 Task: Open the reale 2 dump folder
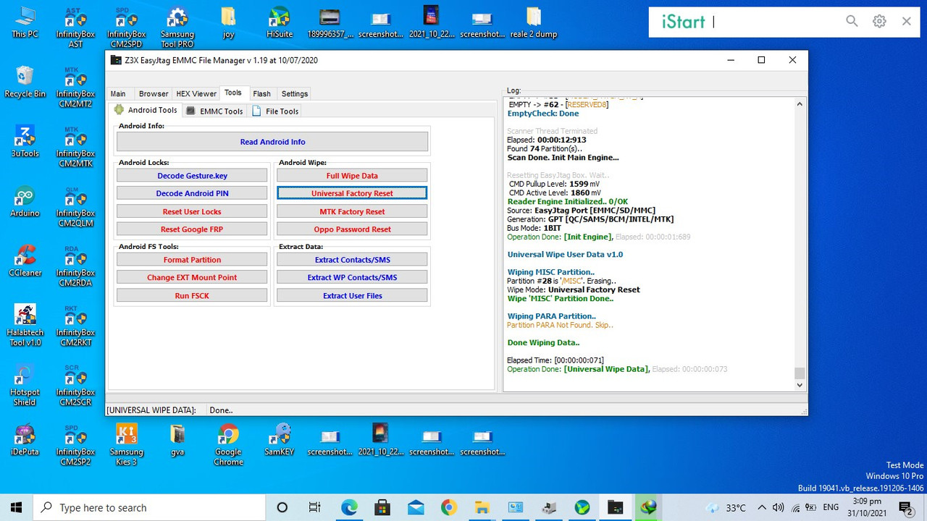pos(534,22)
